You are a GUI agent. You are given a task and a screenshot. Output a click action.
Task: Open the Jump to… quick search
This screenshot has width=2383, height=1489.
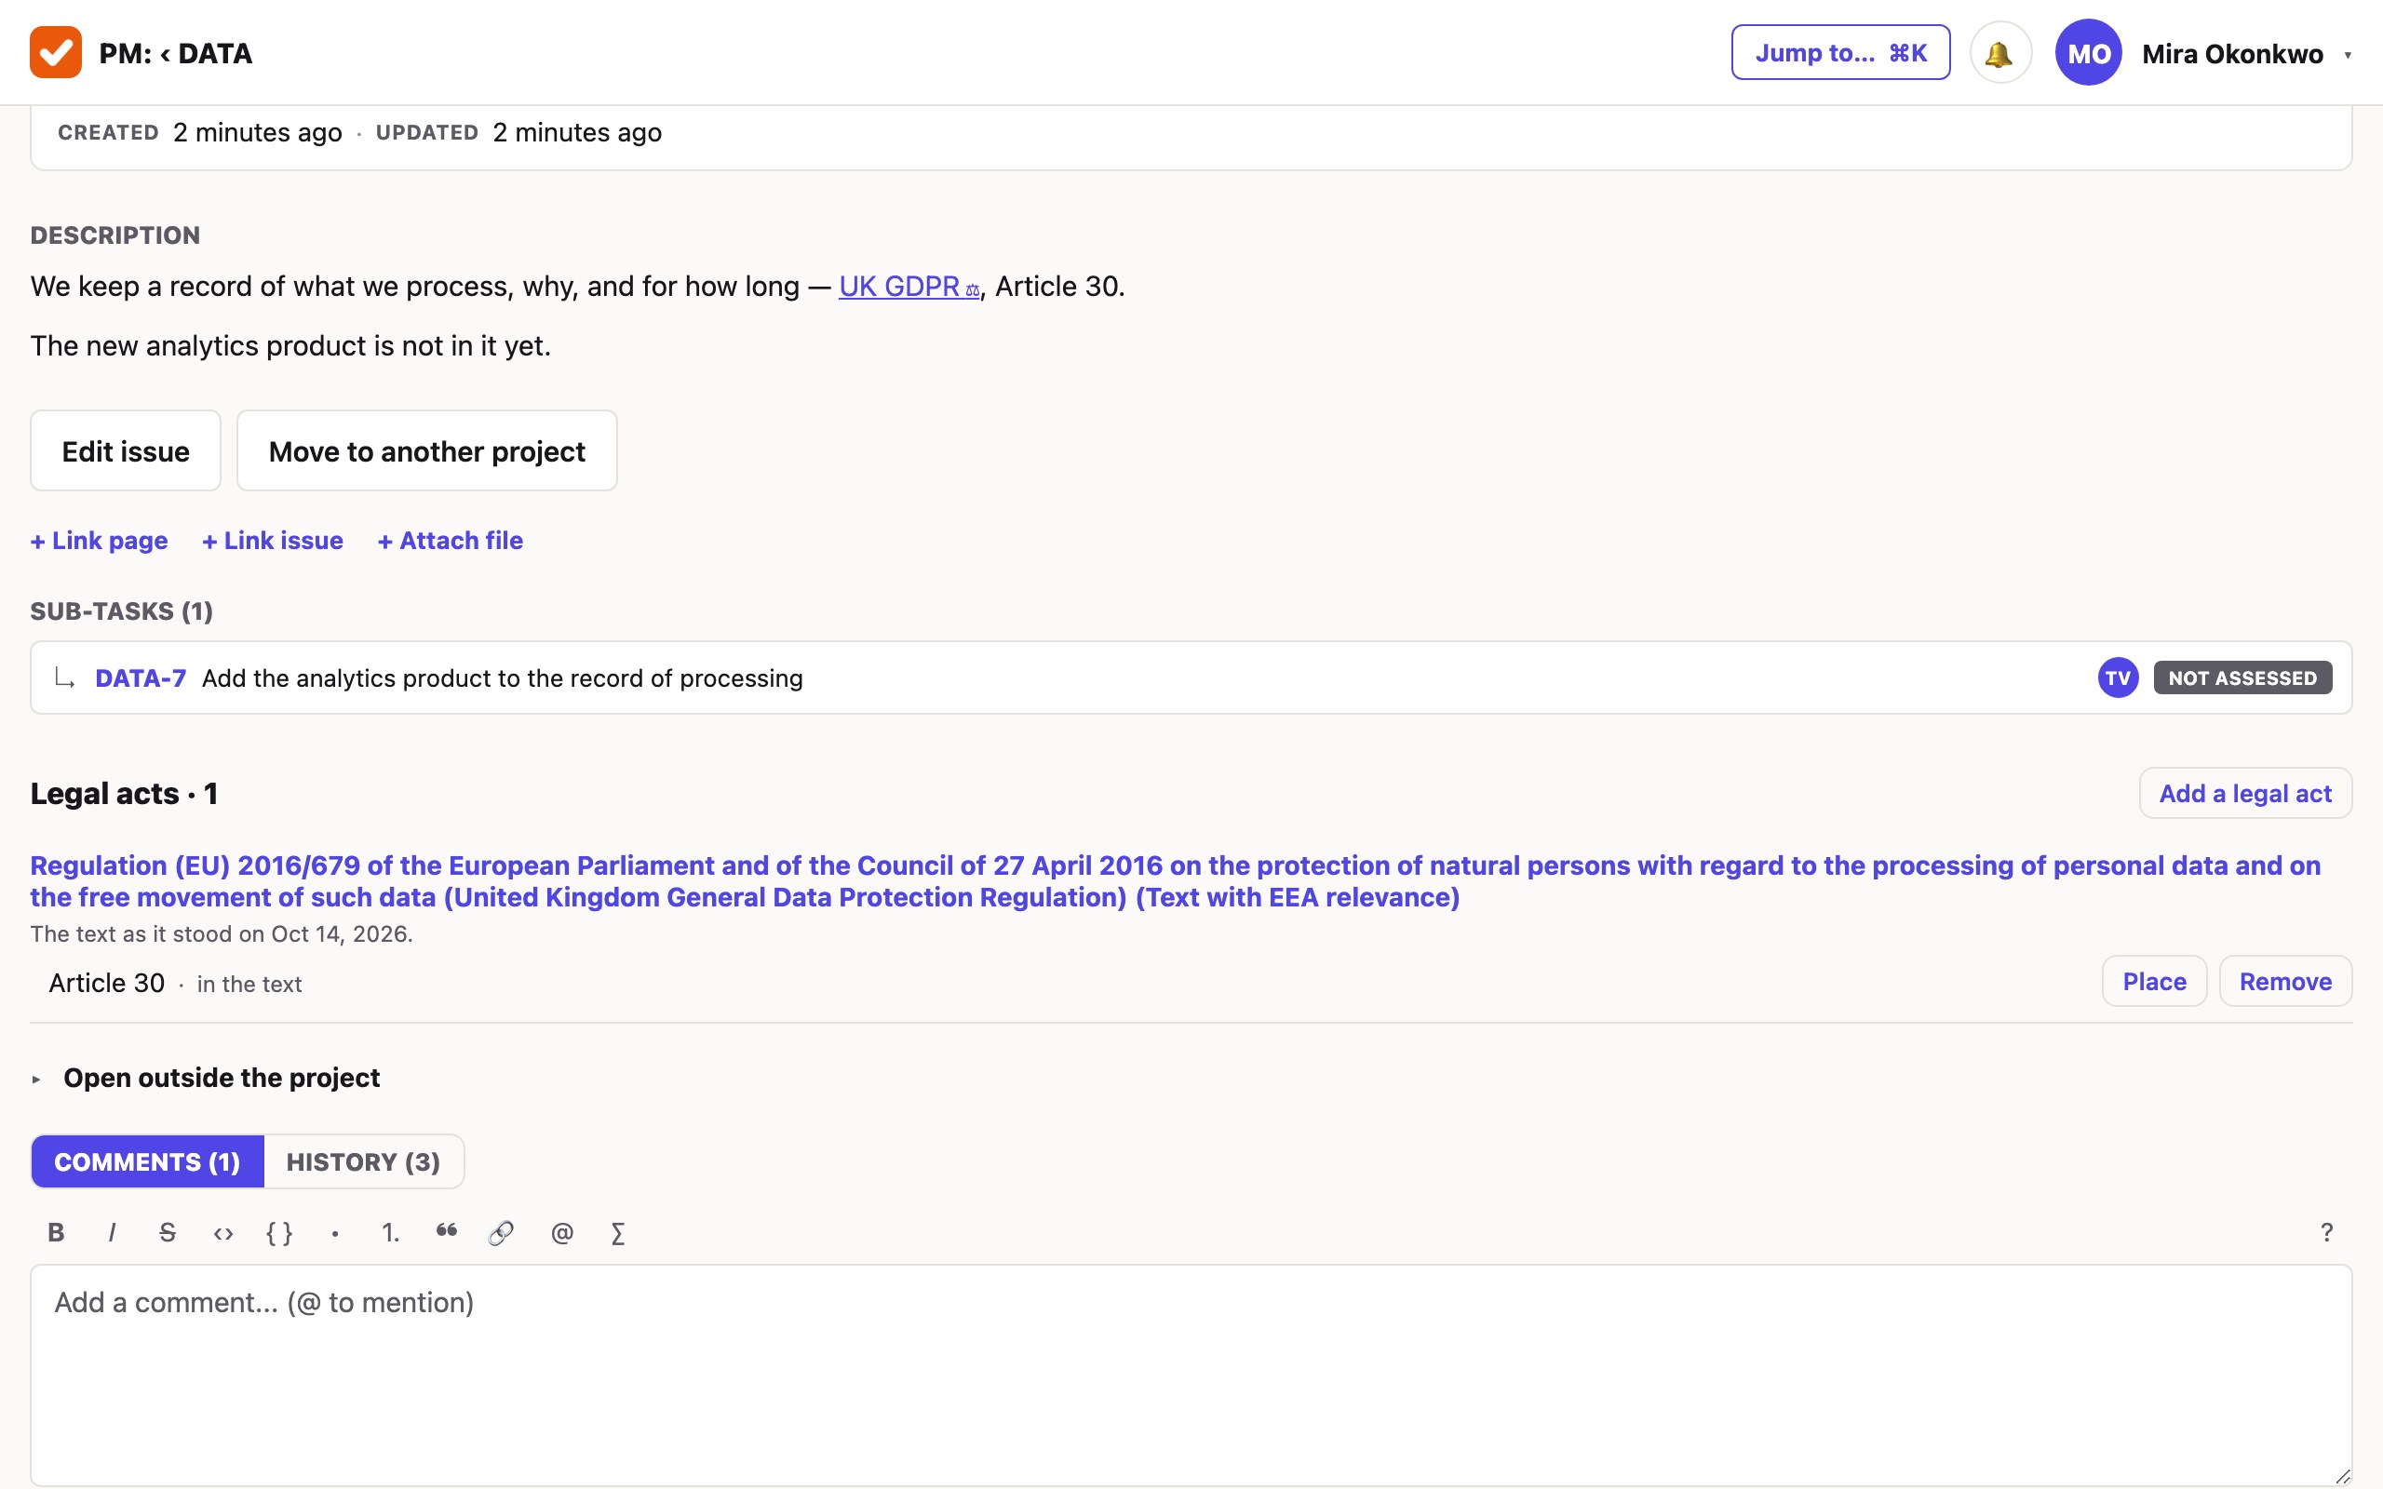tap(1840, 53)
